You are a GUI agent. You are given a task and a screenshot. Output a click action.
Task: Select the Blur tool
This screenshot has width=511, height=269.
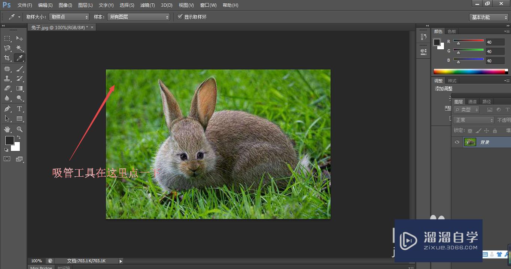(x=7, y=98)
